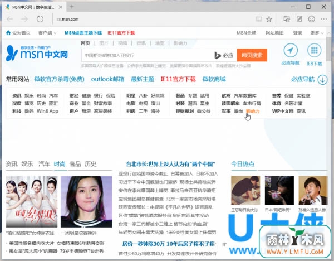Open red IE11官方下载 link in top bar

tap(121, 33)
